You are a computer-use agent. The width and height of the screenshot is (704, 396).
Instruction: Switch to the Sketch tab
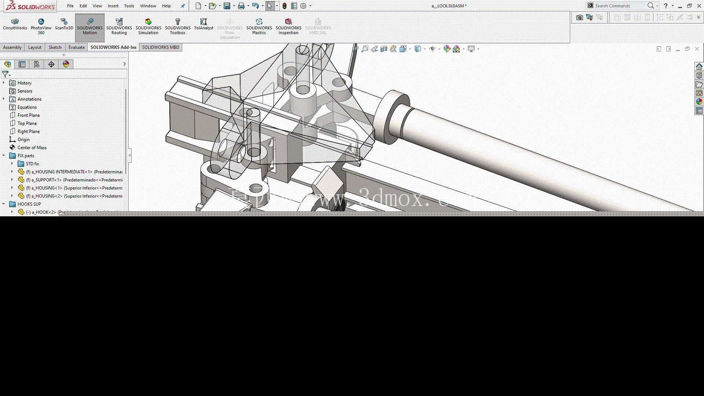(55, 47)
